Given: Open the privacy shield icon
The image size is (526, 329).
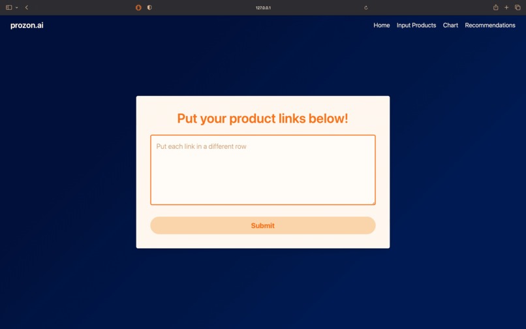Looking at the screenshot, I should [149, 7].
